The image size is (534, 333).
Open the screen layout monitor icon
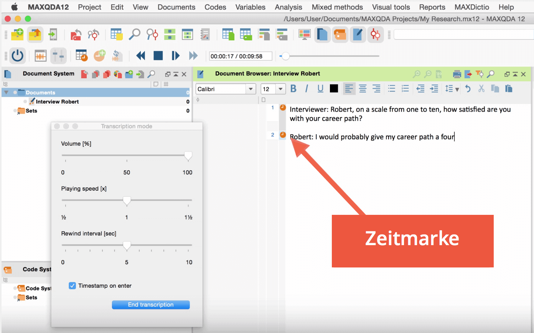[x=305, y=35]
